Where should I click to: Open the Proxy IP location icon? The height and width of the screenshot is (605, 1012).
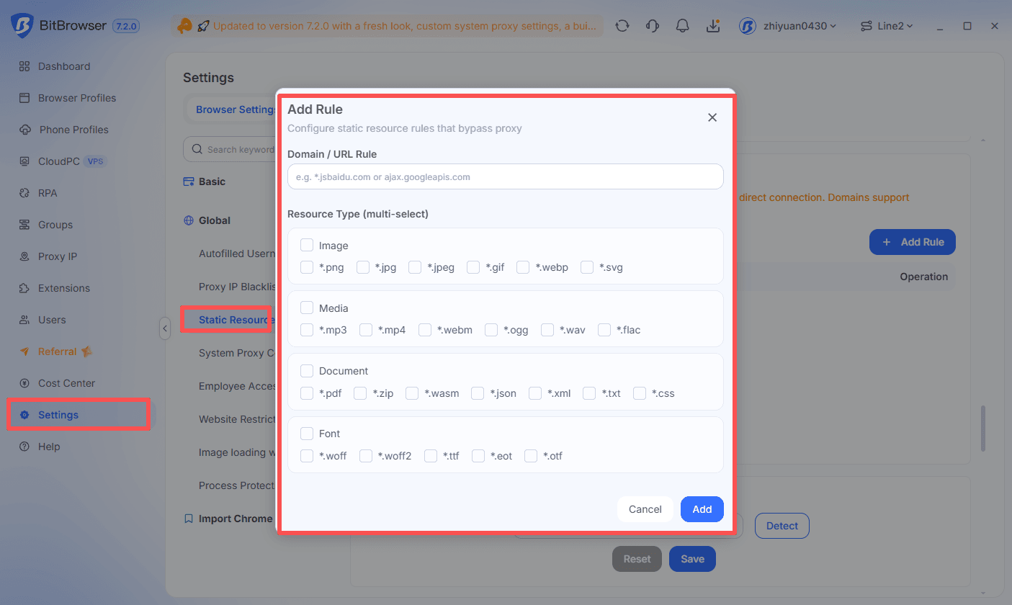coord(24,256)
